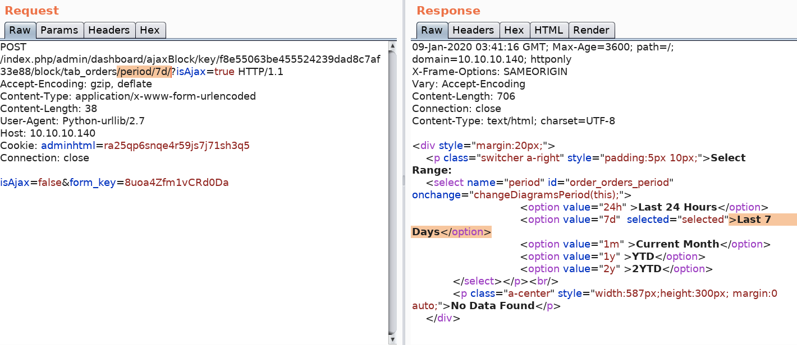
Task: Click the splitter handle between request and response
Action: pos(402,180)
